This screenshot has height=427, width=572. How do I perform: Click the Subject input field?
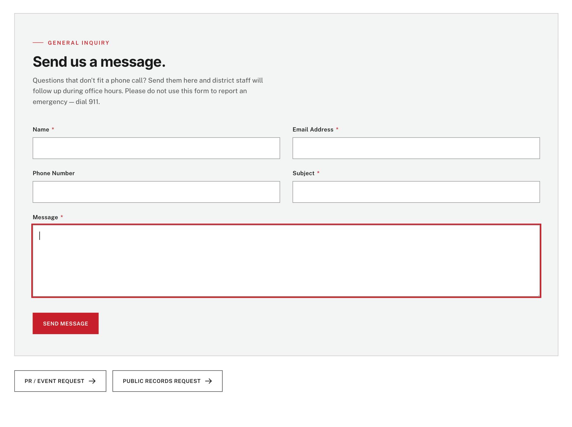click(416, 192)
